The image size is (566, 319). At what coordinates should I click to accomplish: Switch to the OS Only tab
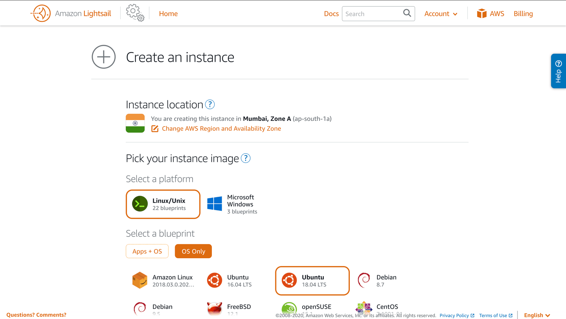(x=193, y=251)
